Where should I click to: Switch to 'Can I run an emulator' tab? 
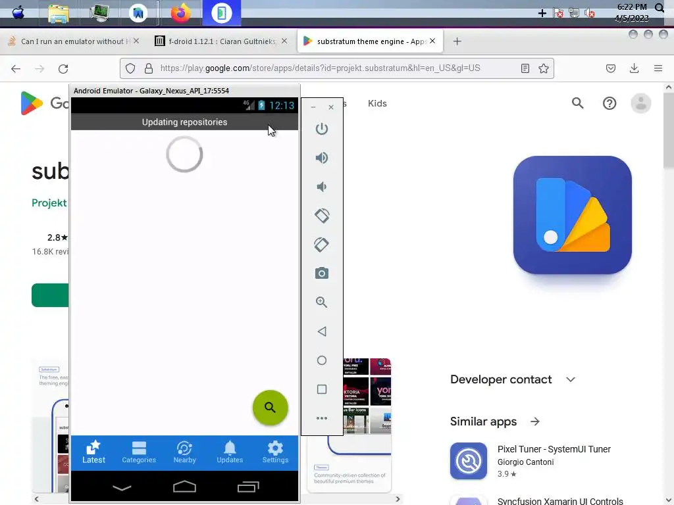[x=73, y=41]
